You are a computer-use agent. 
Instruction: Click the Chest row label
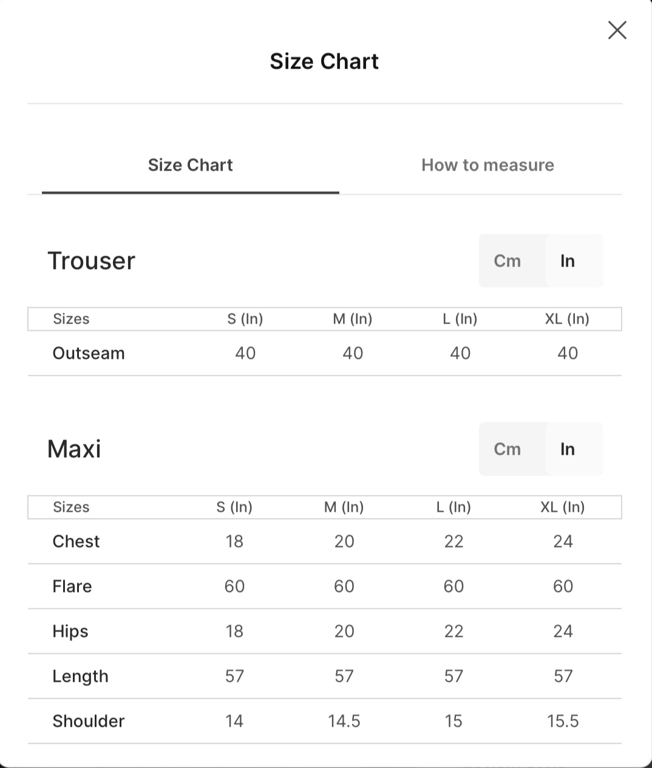(x=76, y=542)
